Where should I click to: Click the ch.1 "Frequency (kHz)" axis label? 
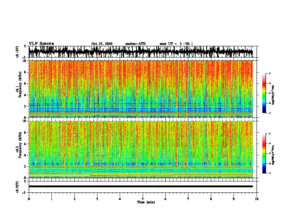[20, 85]
